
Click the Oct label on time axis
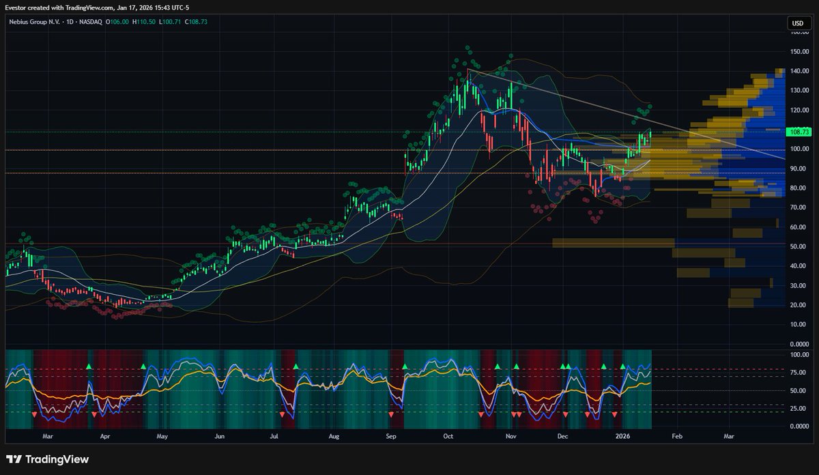pyautogui.click(x=448, y=435)
